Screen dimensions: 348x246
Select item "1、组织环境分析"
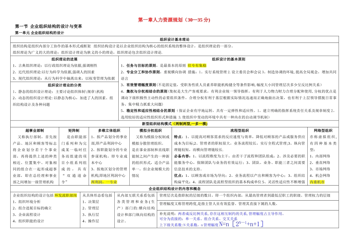pyautogui.click(x=27, y=202)
